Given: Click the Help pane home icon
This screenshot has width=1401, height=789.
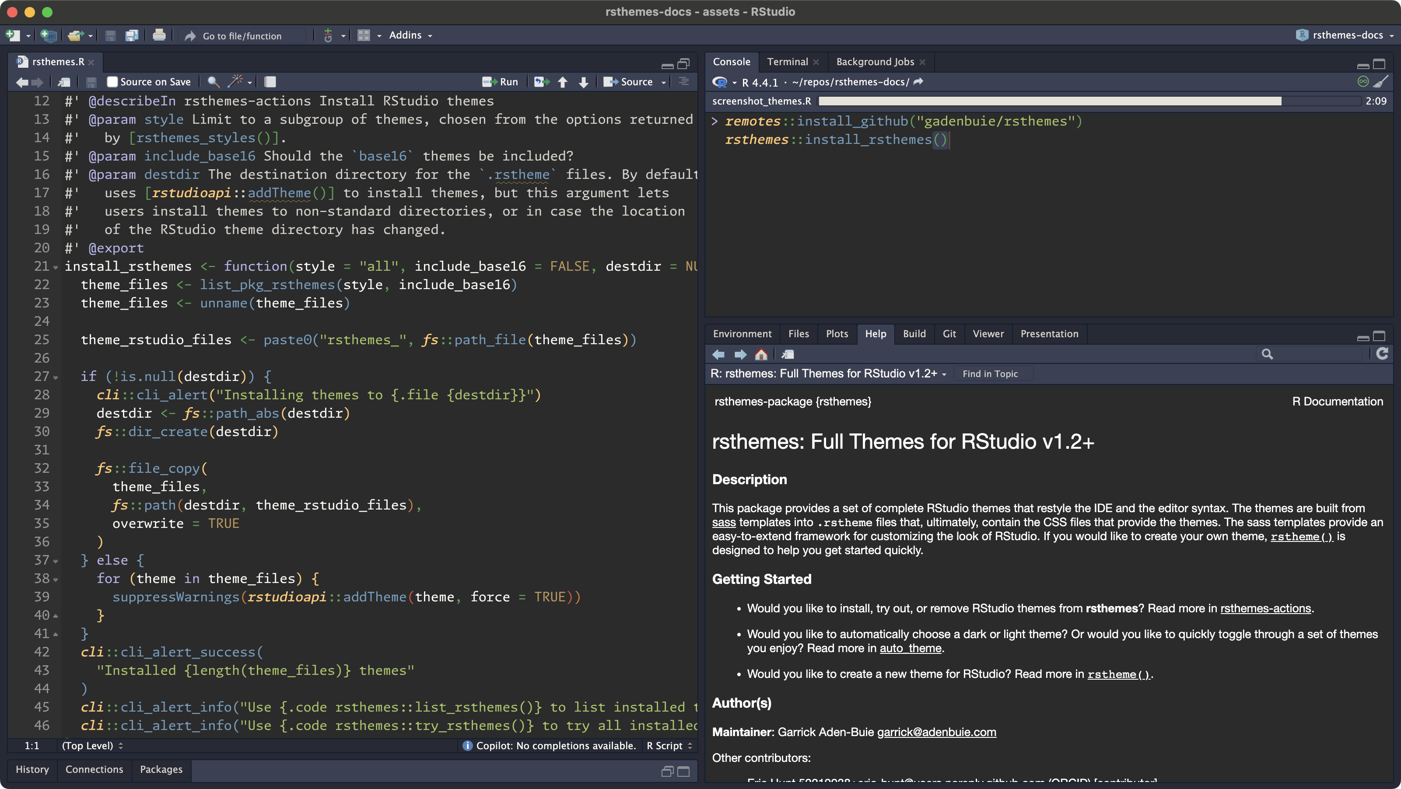Looking at the screenshot, I should point(761,355).
